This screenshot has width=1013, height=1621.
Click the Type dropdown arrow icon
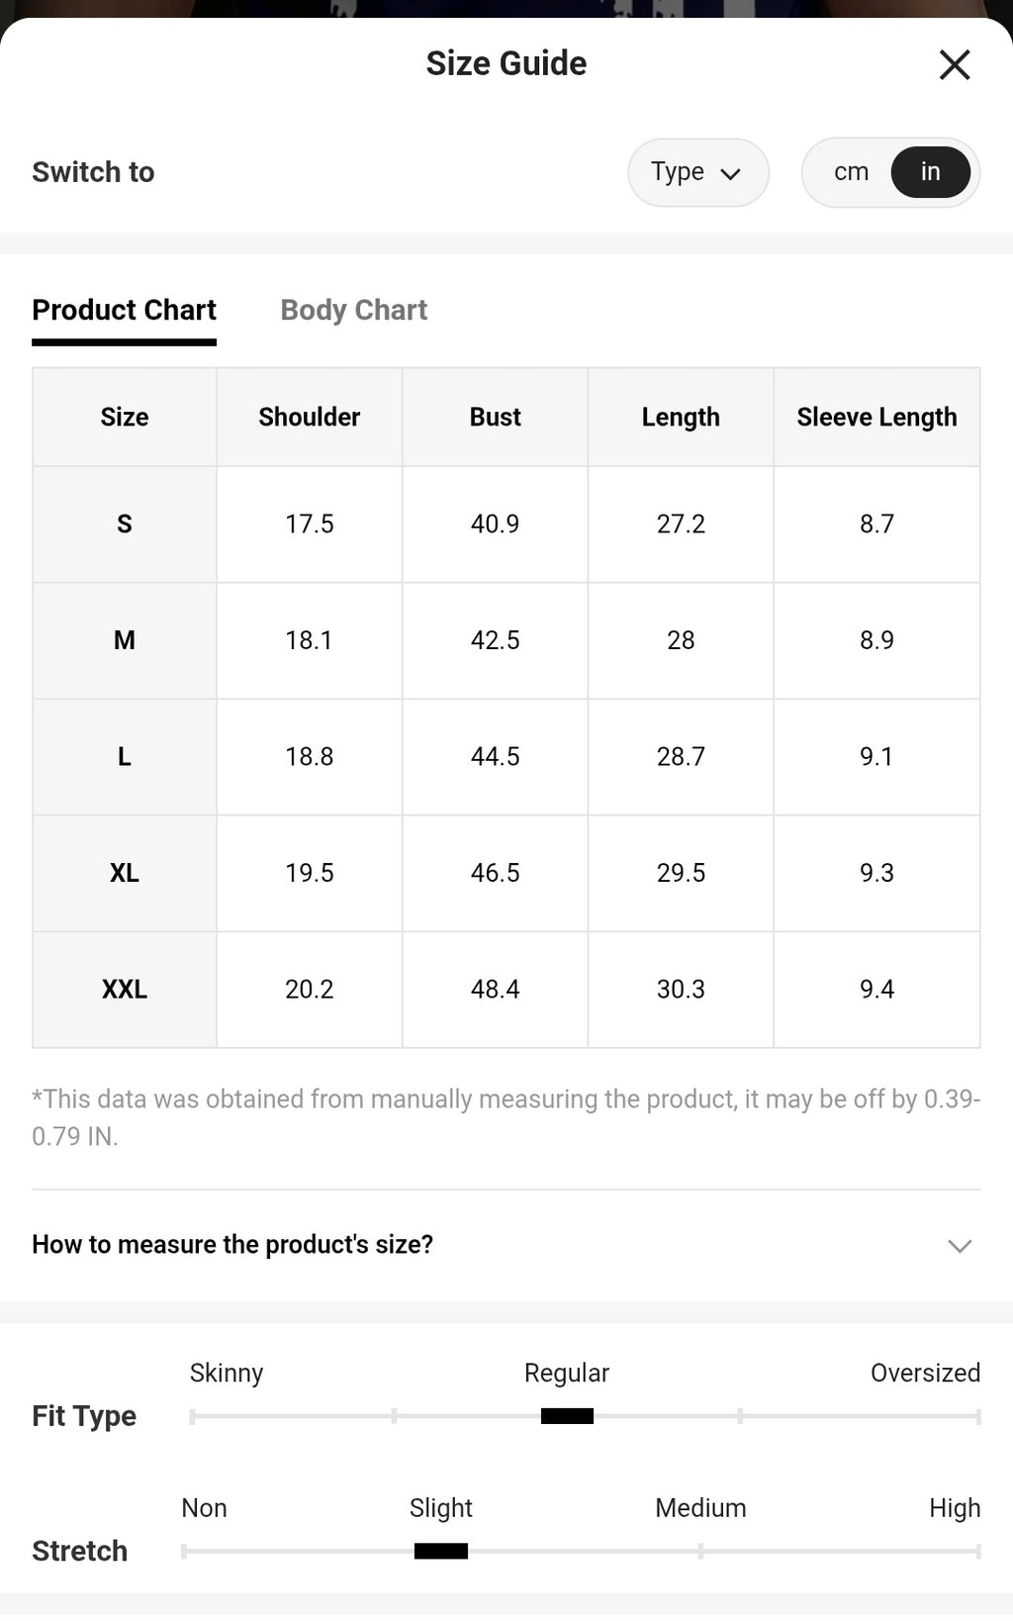pyautogui.click(x=731, y=174)
